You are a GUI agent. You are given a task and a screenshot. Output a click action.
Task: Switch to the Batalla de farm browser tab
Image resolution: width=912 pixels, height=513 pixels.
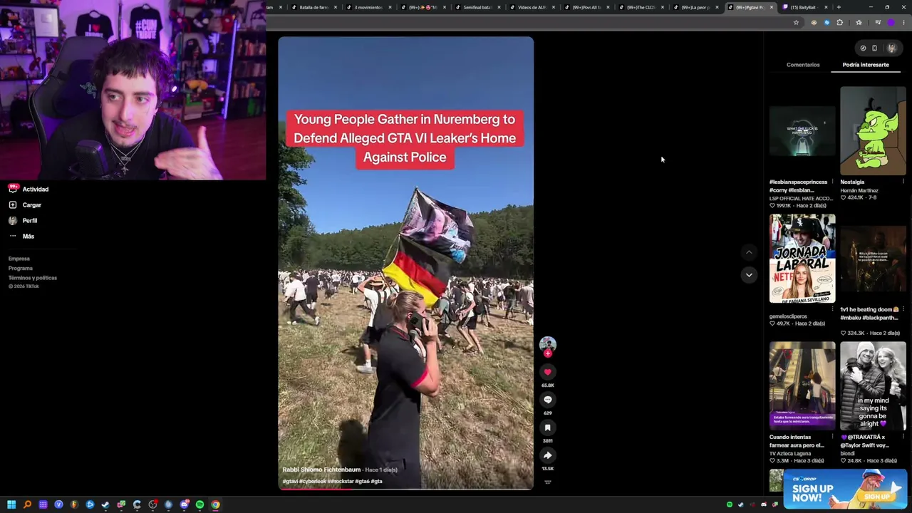click(313, 7)
